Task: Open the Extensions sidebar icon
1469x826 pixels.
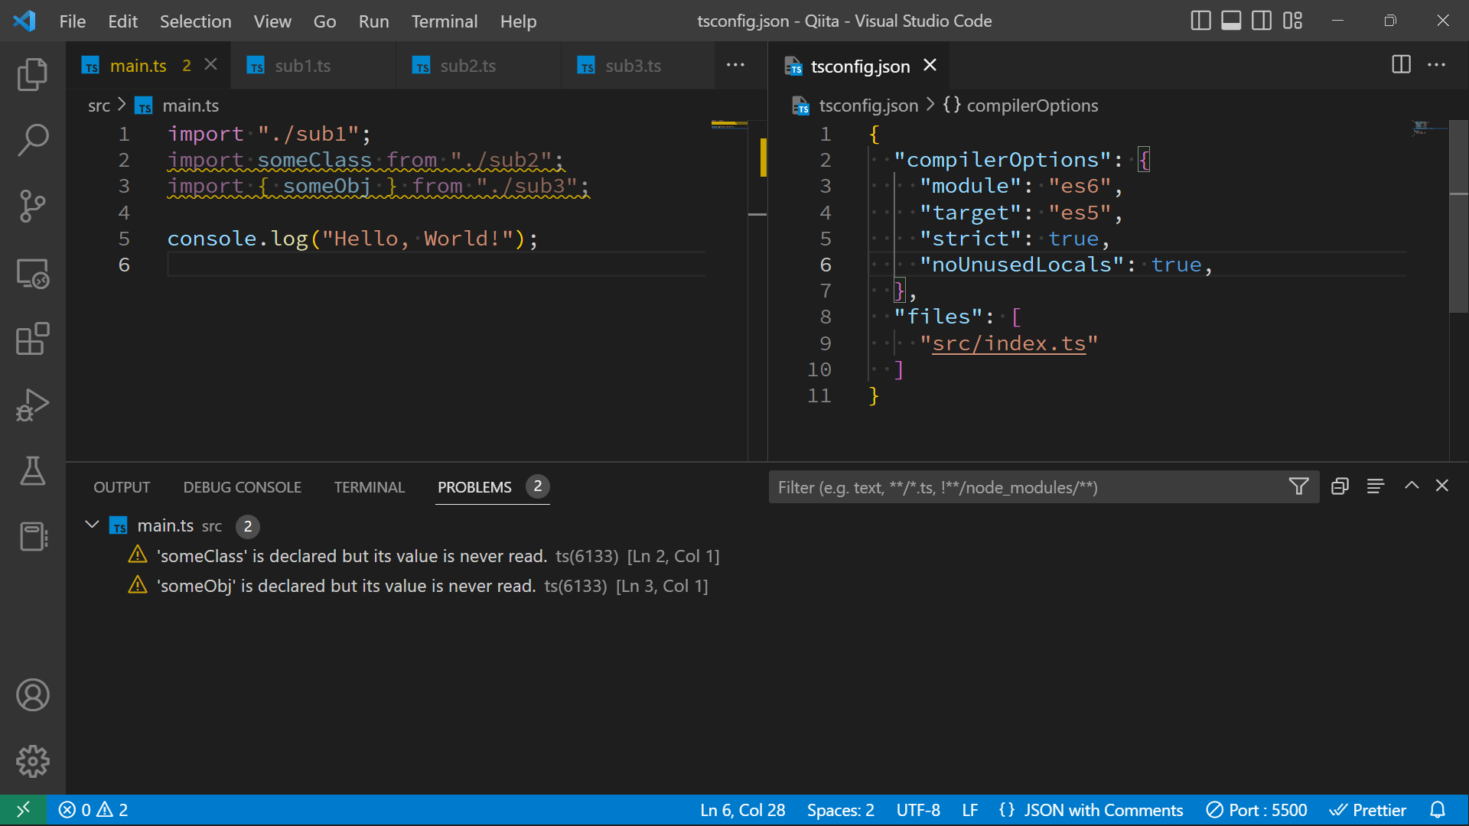Action: (32, 338)
